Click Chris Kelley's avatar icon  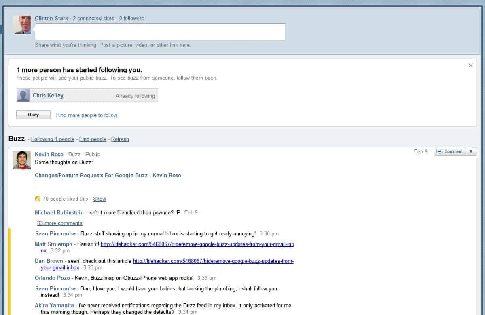(x=23, y=96)
